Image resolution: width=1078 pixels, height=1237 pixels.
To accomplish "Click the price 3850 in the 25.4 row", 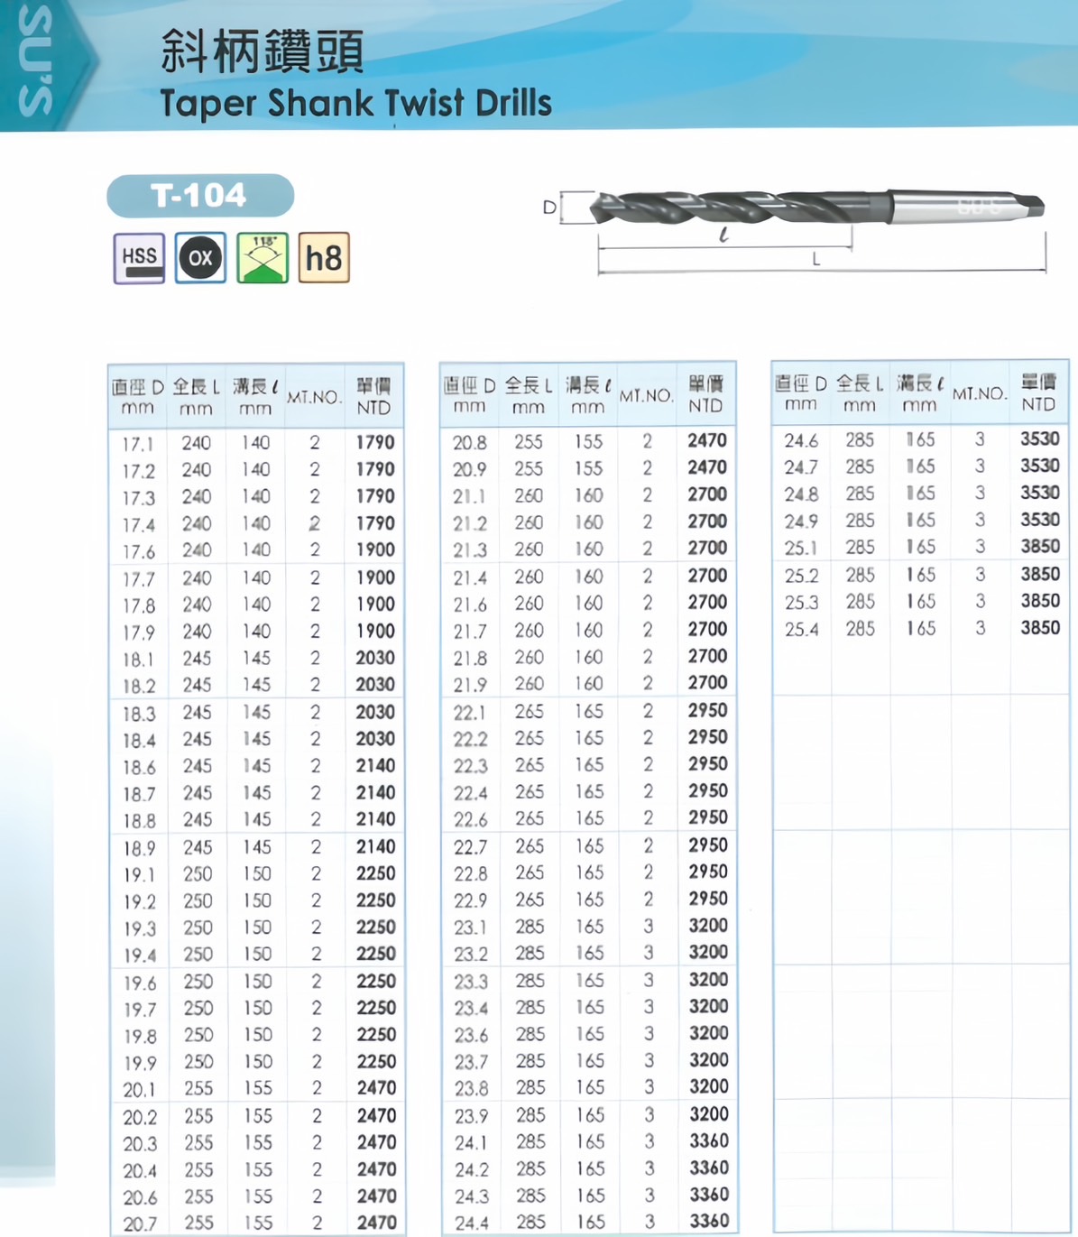I will (1040, 627).
